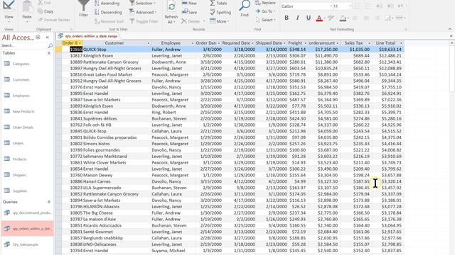
Task: Save the current record
Action: point(189,12)
